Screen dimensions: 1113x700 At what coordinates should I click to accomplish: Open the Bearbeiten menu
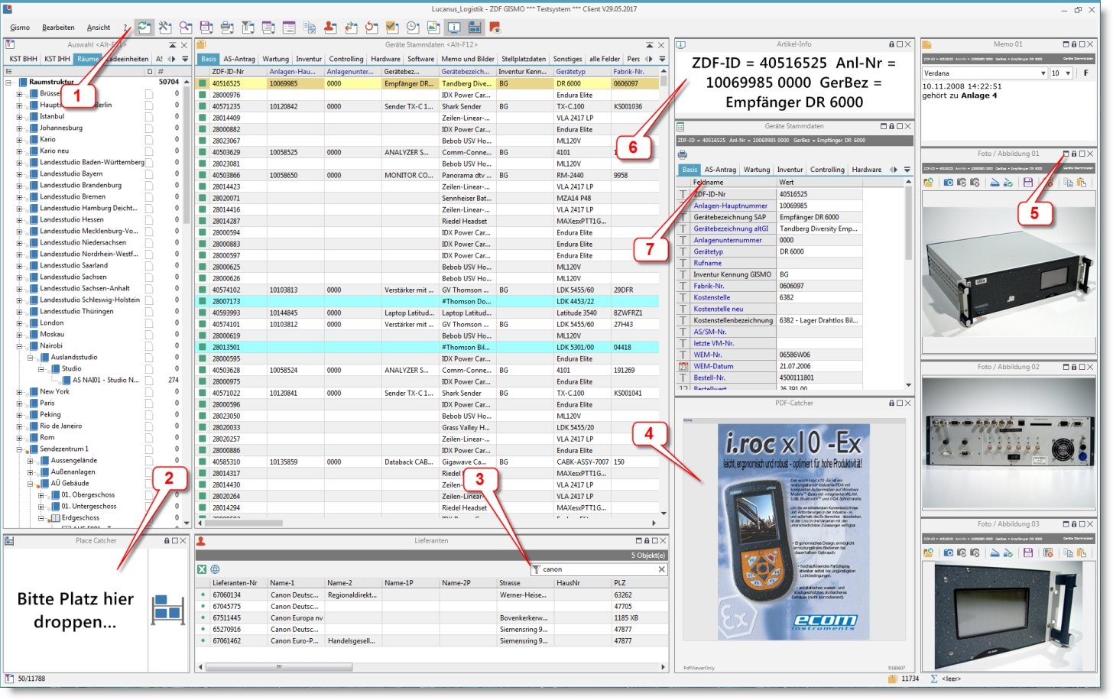coord(58,28)
